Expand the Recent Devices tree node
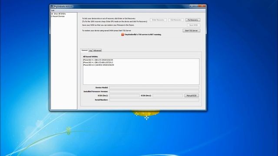 click(52, 16)
